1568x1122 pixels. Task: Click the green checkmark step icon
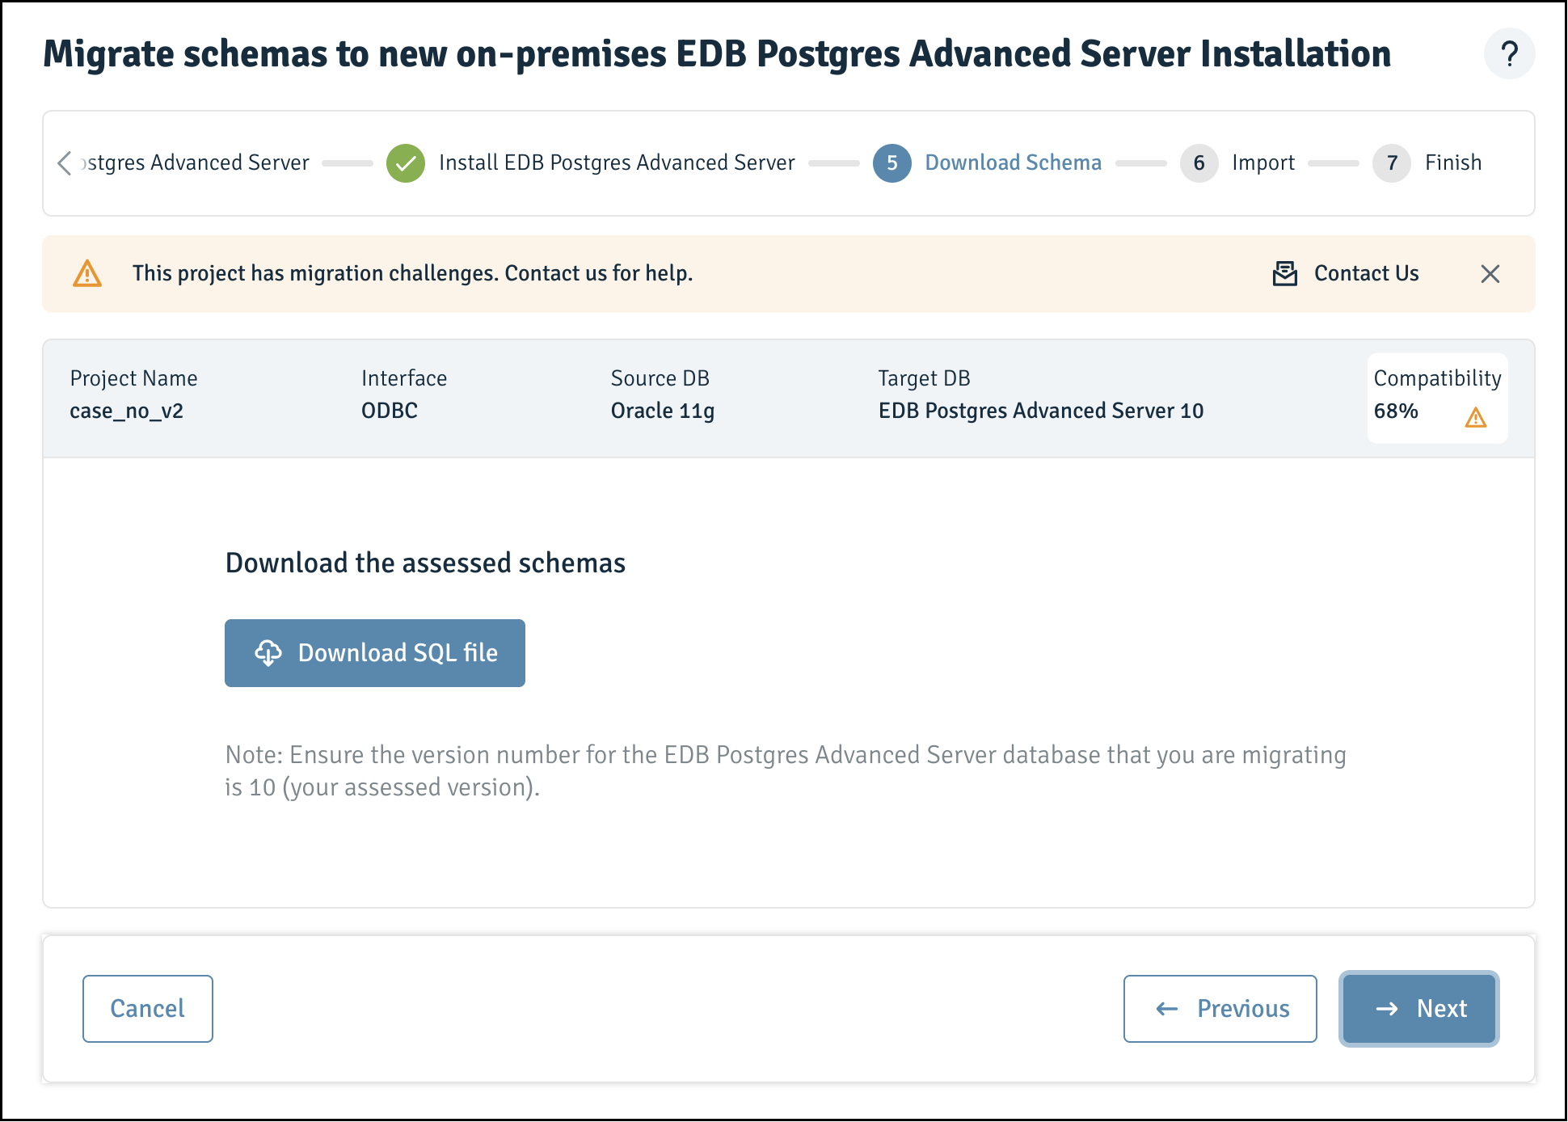point(406,163)
